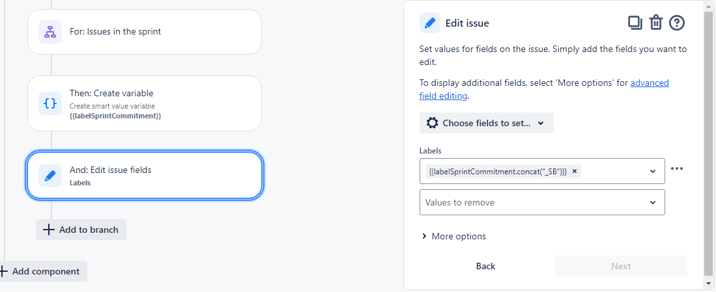The width and height of the screenshot is (716, 292).
Task: Click the duplicate component icon
Action: tap(635, 23)
